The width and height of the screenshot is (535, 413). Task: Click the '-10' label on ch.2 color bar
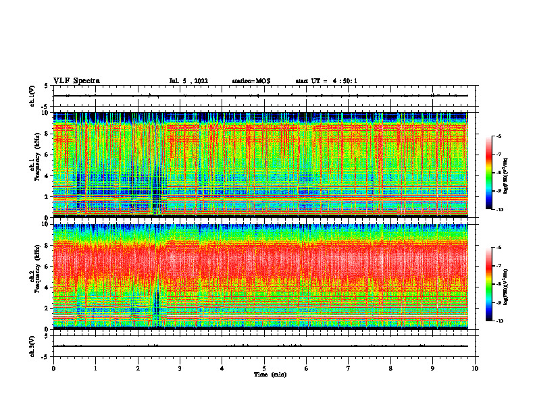[499, 321]
